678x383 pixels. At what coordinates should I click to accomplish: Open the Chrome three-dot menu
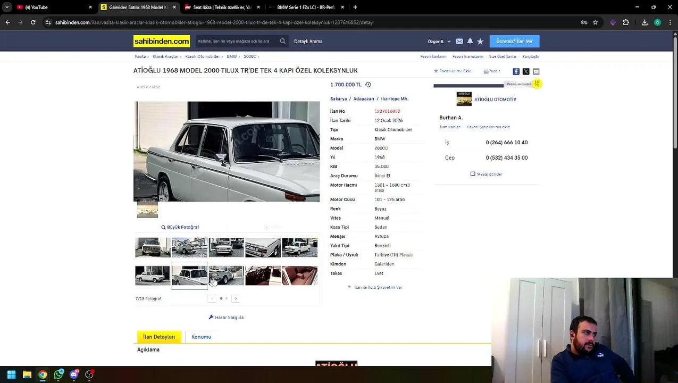(x=670, y=22)
